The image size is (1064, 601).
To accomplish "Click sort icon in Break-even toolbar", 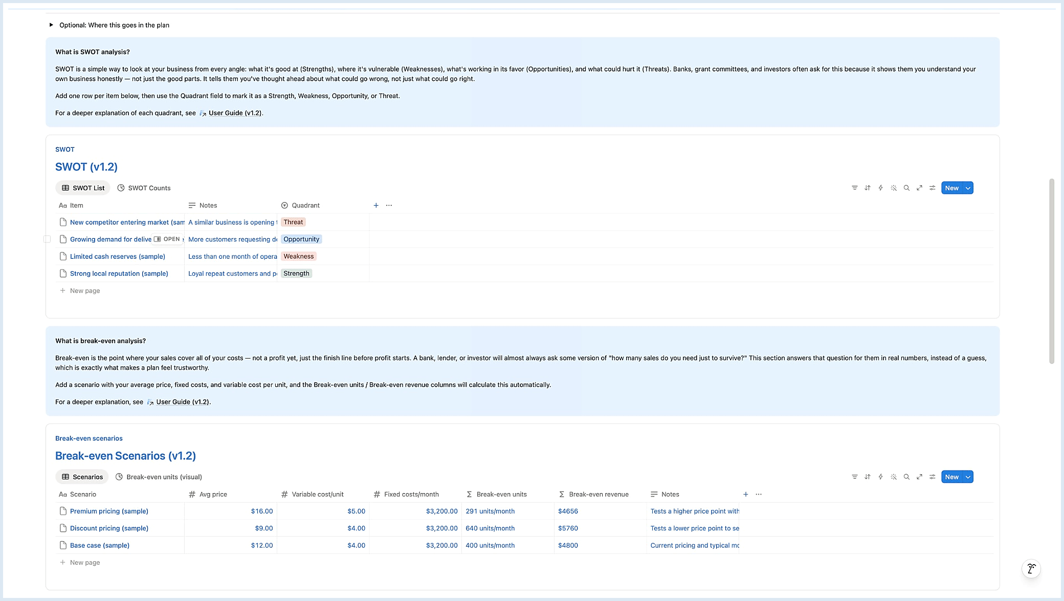I will click(868, 477).
